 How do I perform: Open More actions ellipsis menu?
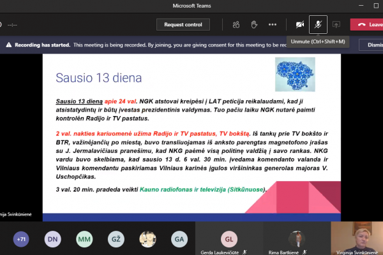click(x=273, y=25)
